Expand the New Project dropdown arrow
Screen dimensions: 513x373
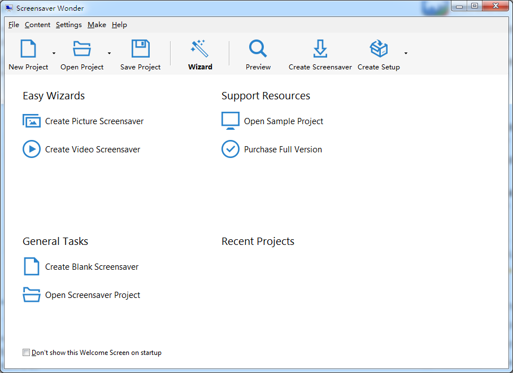54,53
